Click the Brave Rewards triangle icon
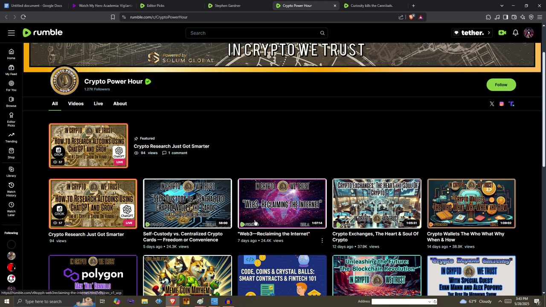This screenshot has height=307, width=546. coord(421,17)
